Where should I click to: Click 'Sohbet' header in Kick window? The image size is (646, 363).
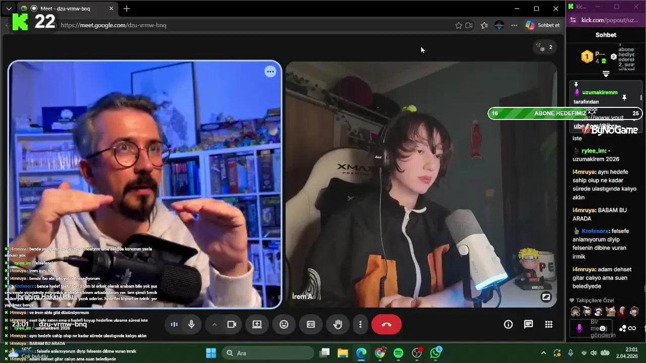[x=606, y=35]
